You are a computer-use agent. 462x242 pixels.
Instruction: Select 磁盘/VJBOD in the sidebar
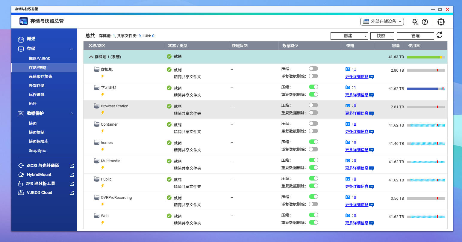(x=40, y=59)
